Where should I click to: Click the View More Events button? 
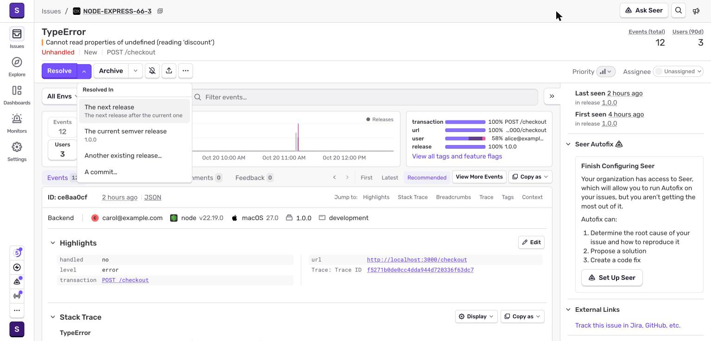pos(479,177)
